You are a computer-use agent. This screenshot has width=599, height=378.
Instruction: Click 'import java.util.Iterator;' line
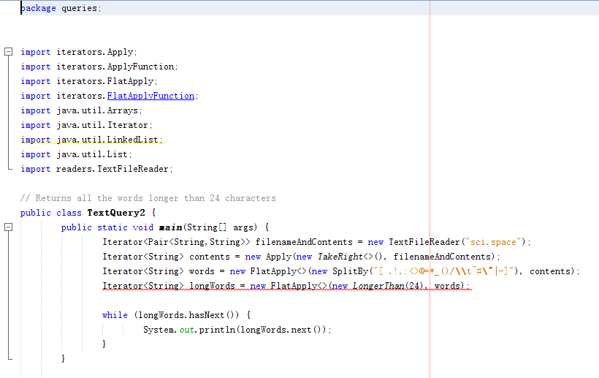click(x=86, y=125)
